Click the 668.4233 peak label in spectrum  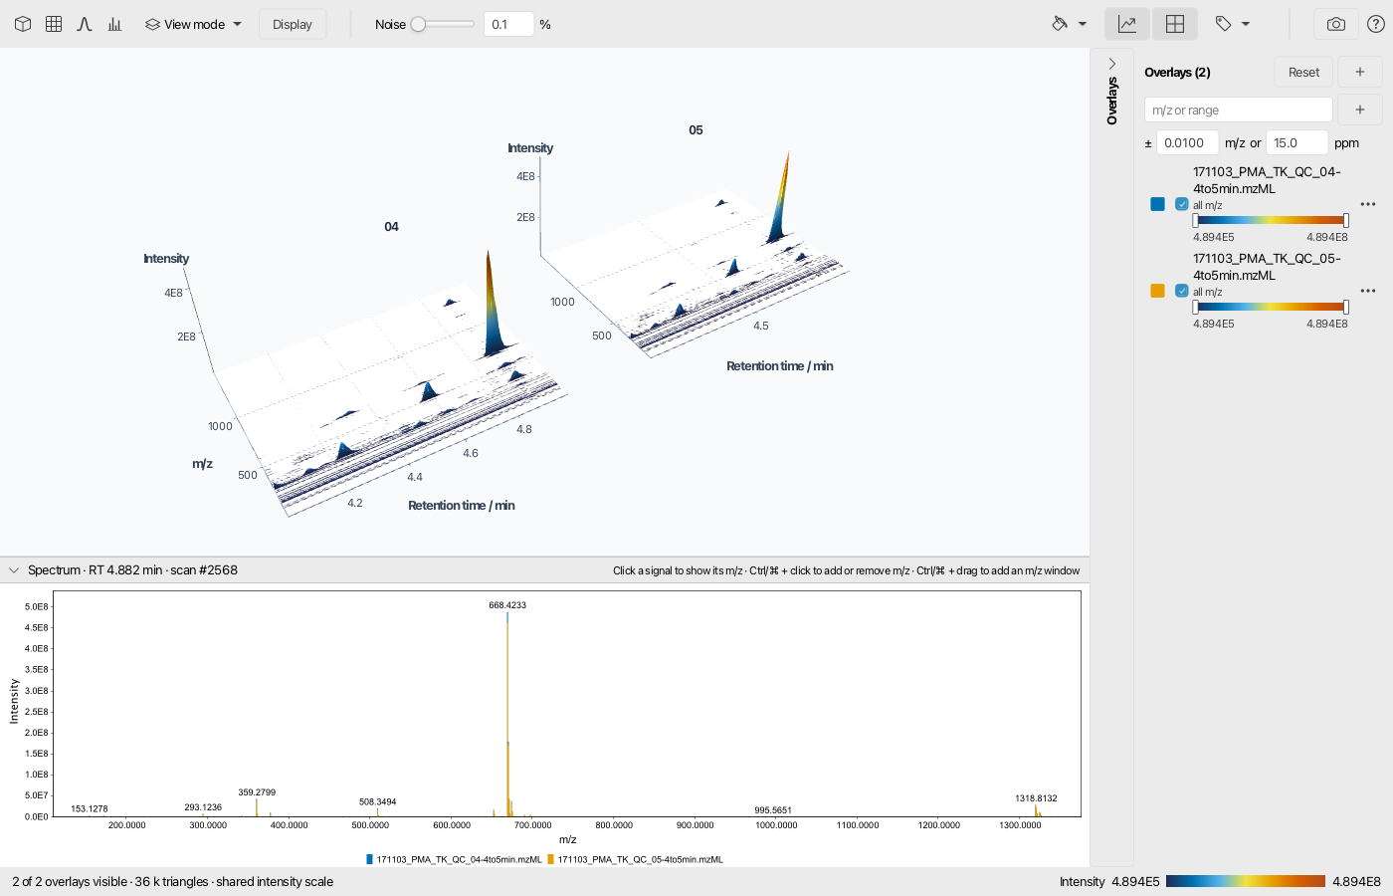[507, 605]
